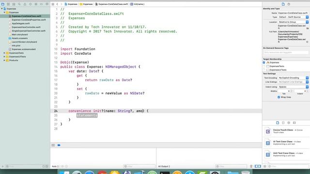
Task: Open the Line Endings dropdown
Action: [294, 82]
